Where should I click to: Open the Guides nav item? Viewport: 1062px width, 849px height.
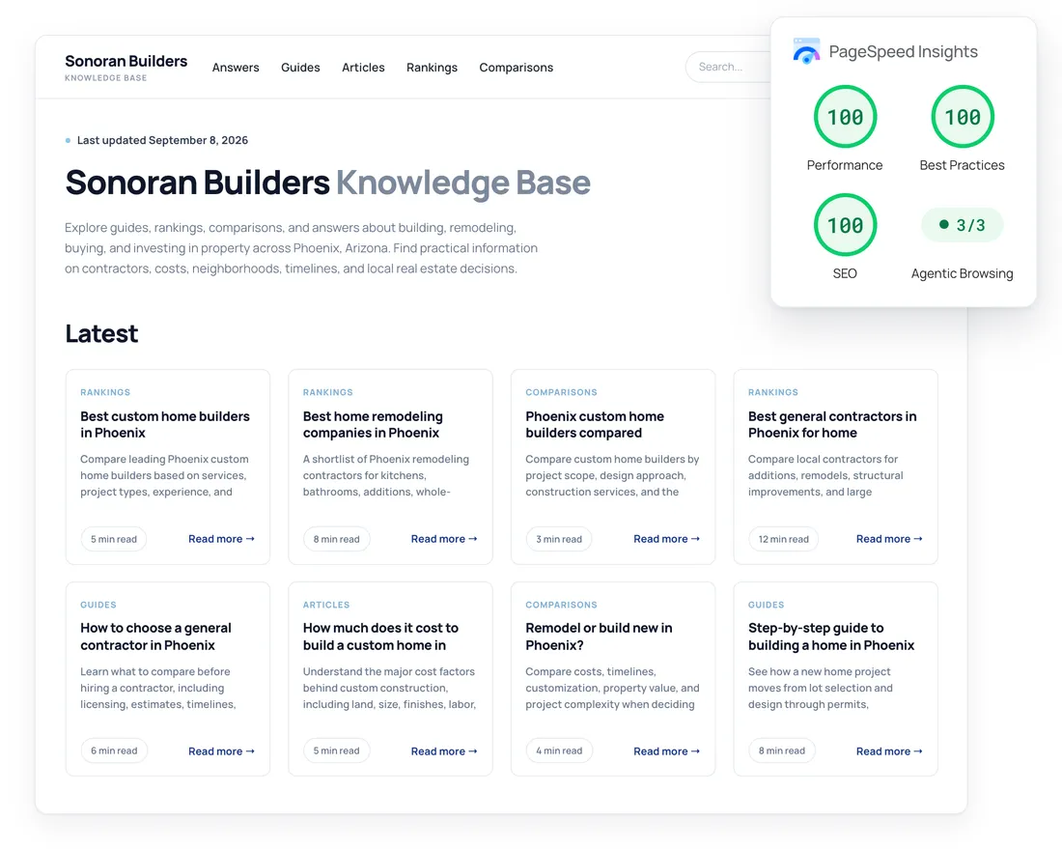pyautogui.click(x=300, y=68)
